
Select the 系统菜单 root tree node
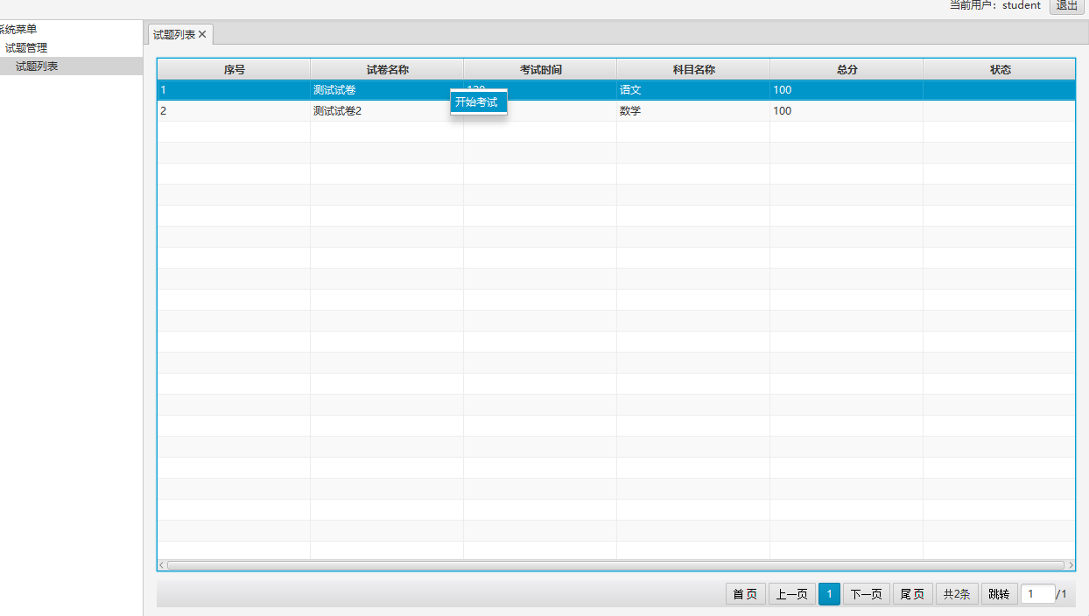point(18,30)
